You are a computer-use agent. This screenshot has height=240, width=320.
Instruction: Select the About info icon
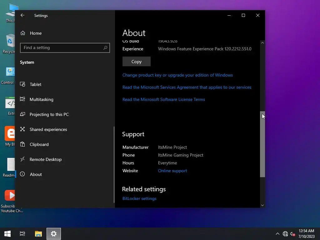(22, 174)
